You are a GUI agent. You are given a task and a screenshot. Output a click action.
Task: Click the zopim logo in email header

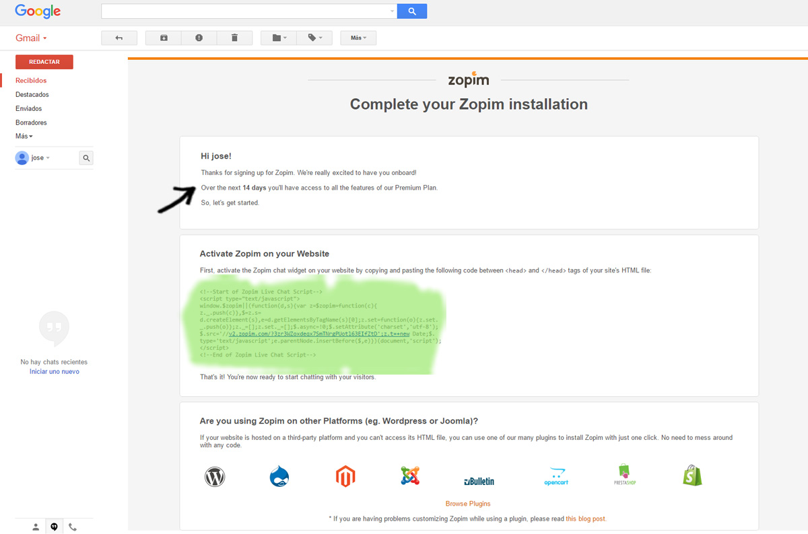pyautogui.click(x=469, y=79)
